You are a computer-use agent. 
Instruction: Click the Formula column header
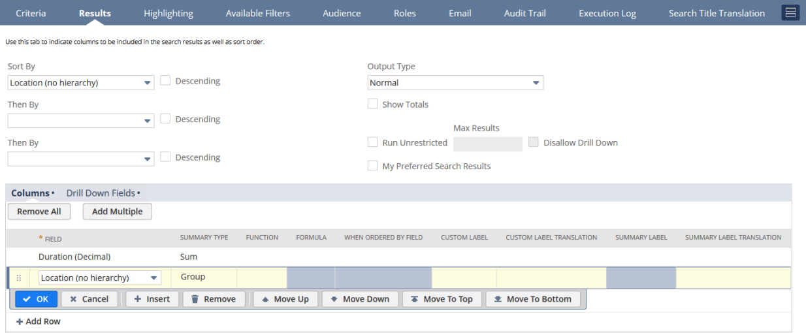pos(311,238)
